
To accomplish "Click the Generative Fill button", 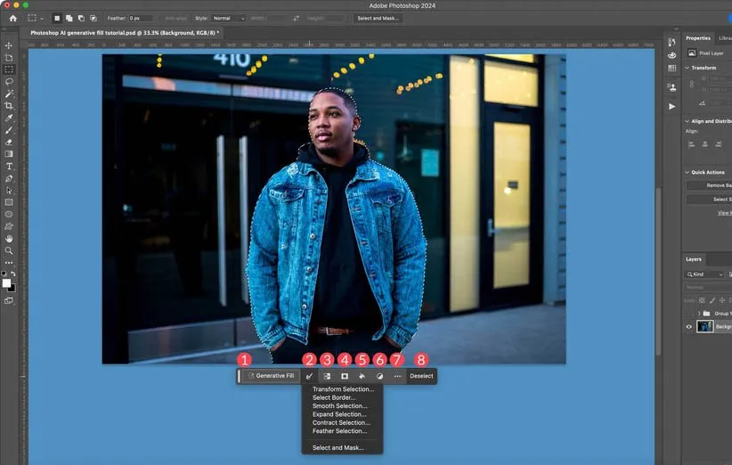I will pos(272,376).
